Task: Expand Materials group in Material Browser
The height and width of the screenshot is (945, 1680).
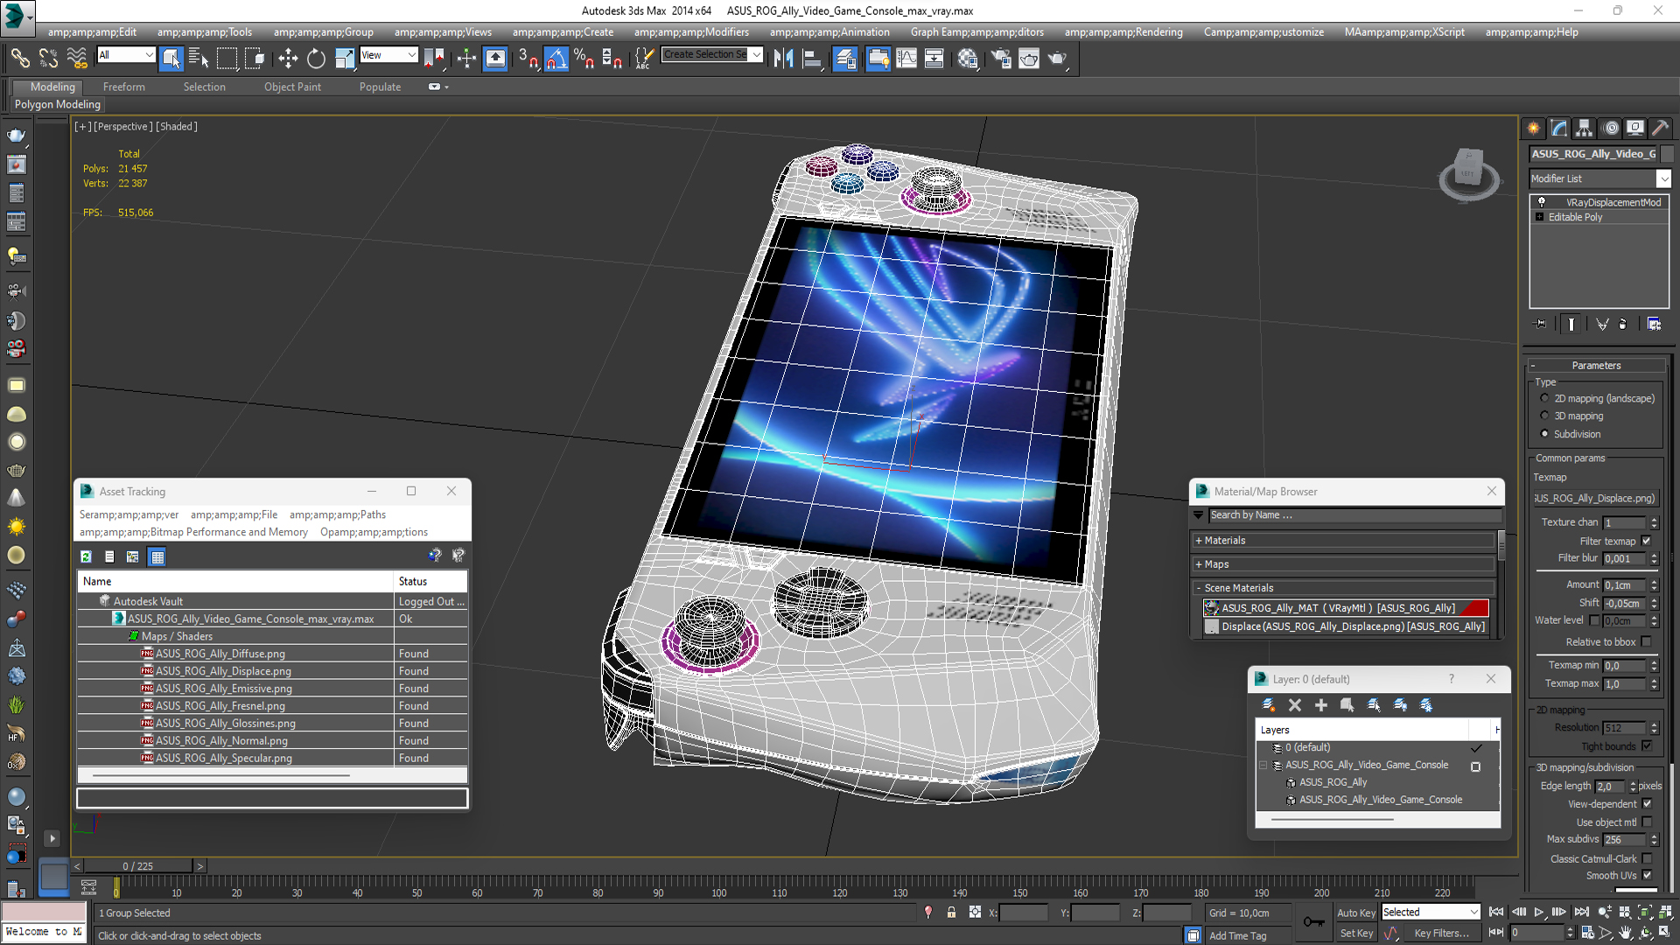Action: pos(1199,541)
